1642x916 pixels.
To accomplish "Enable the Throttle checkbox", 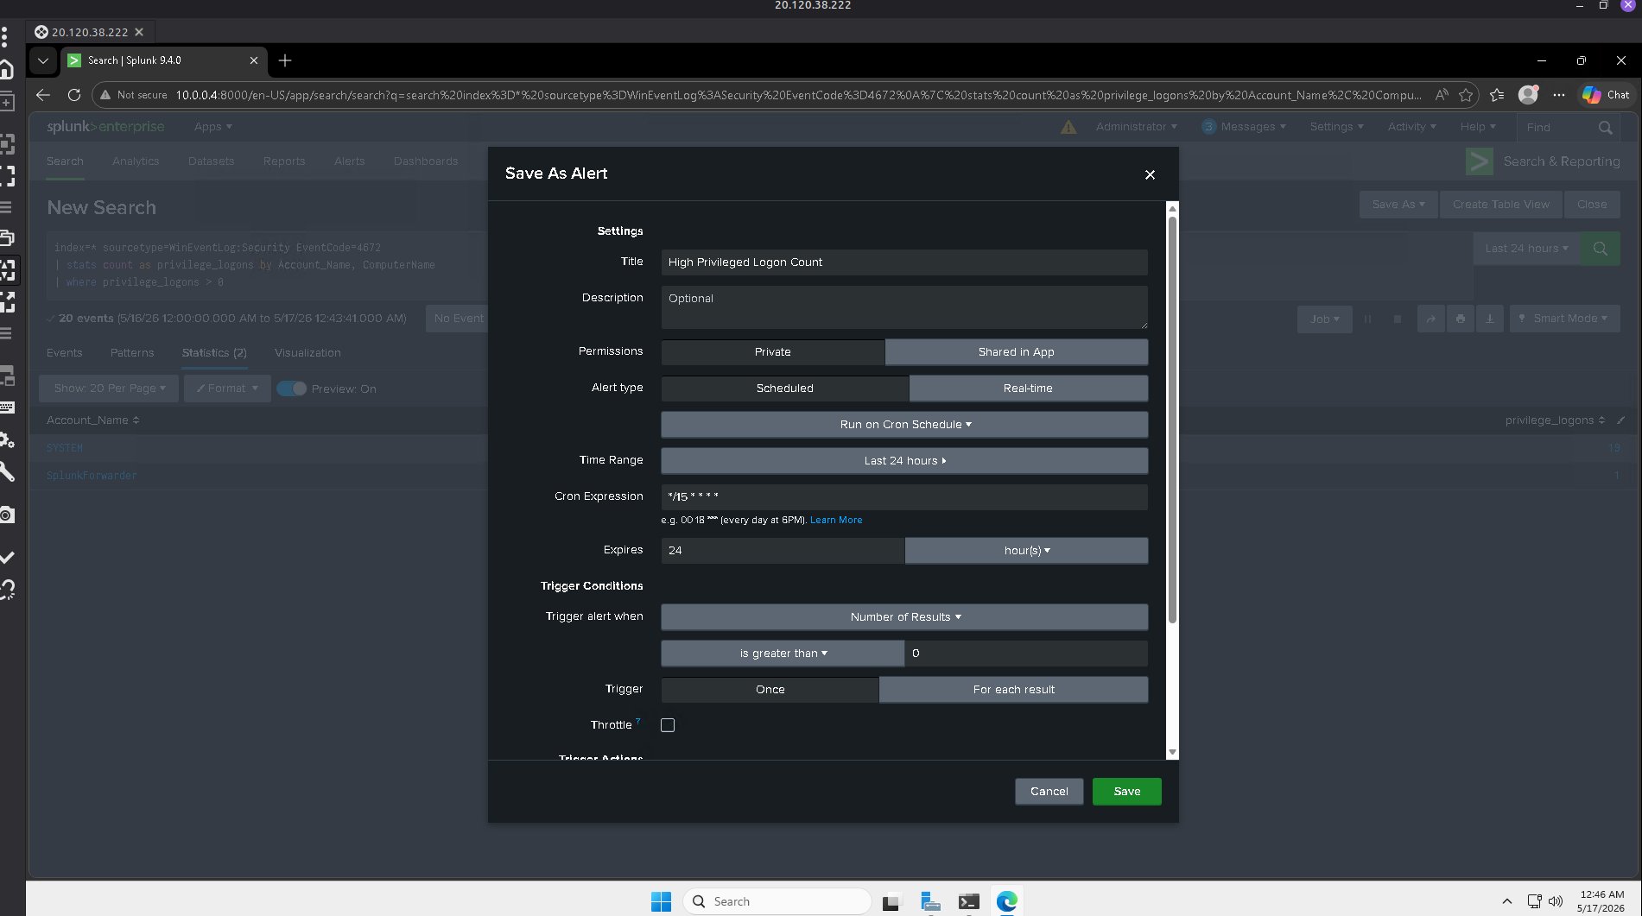I will [x=668, y=725].
